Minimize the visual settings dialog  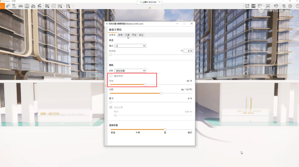pos(177,24)
